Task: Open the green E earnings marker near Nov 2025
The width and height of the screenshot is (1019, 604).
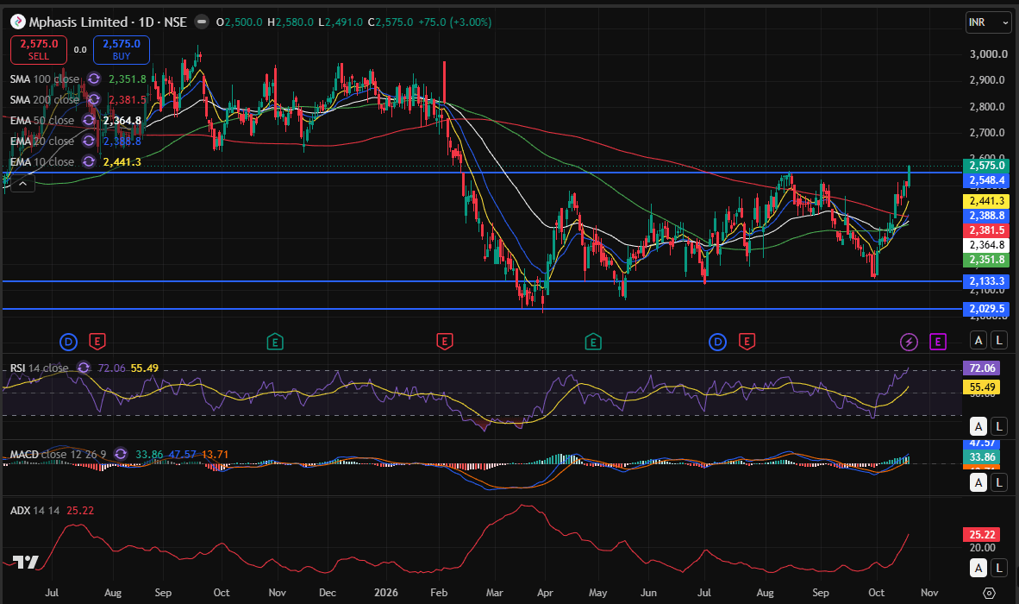Action: coord(275,342)
